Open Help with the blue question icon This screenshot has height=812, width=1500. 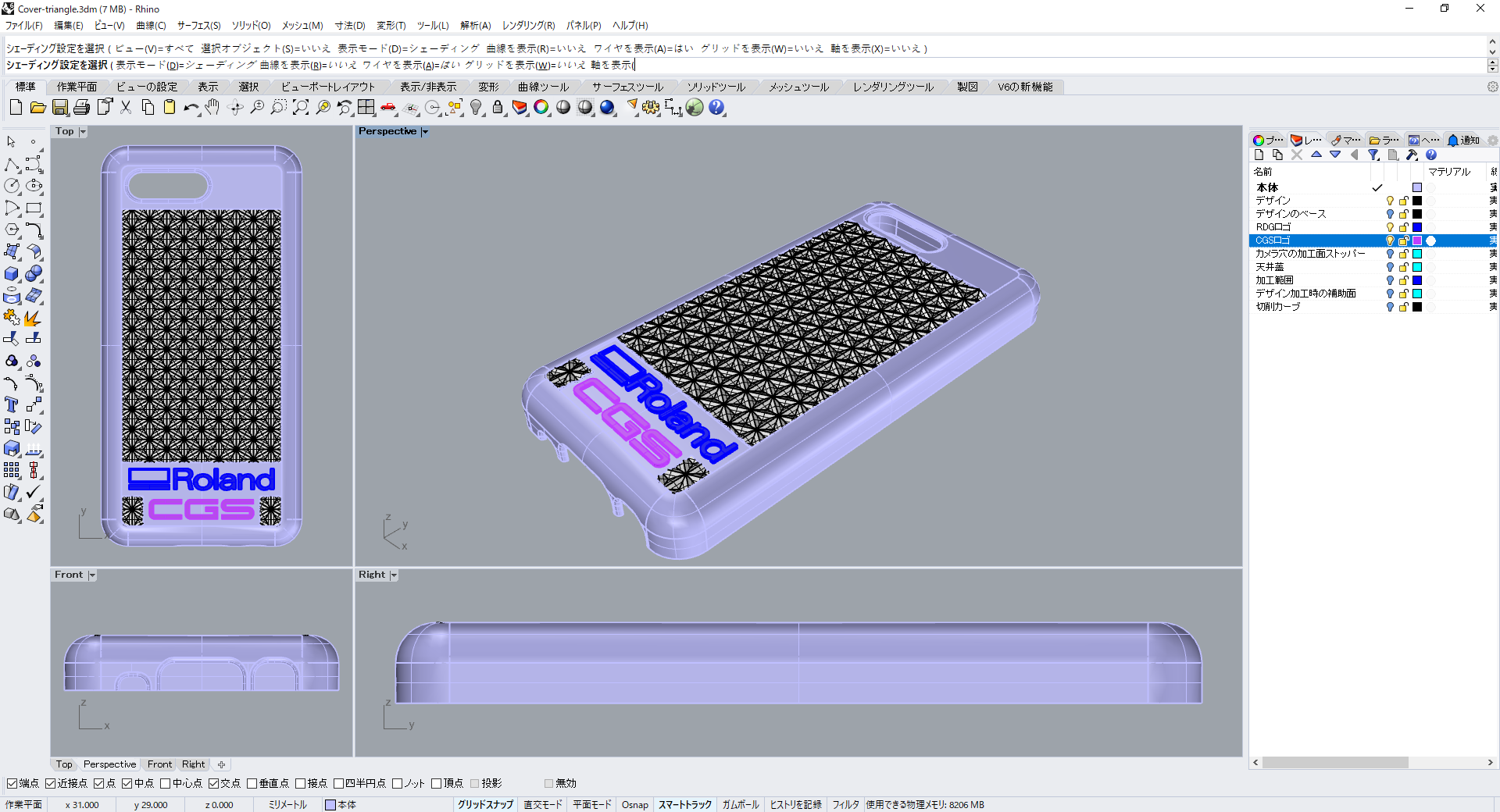click(x=716, y=108)
